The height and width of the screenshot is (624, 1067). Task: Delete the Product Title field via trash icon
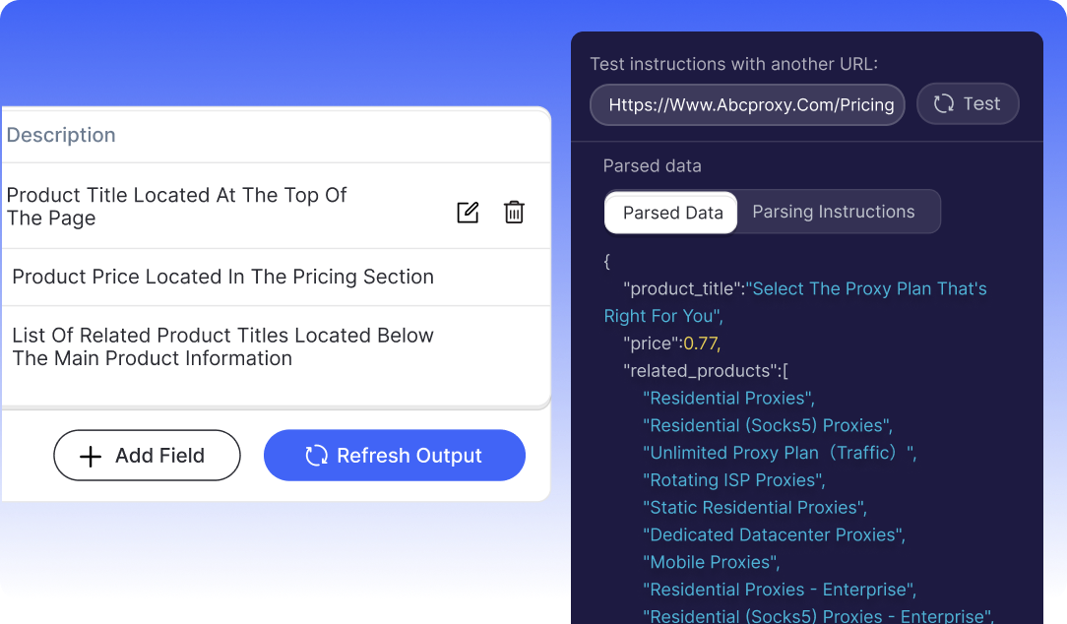click(x=514, y=212)
